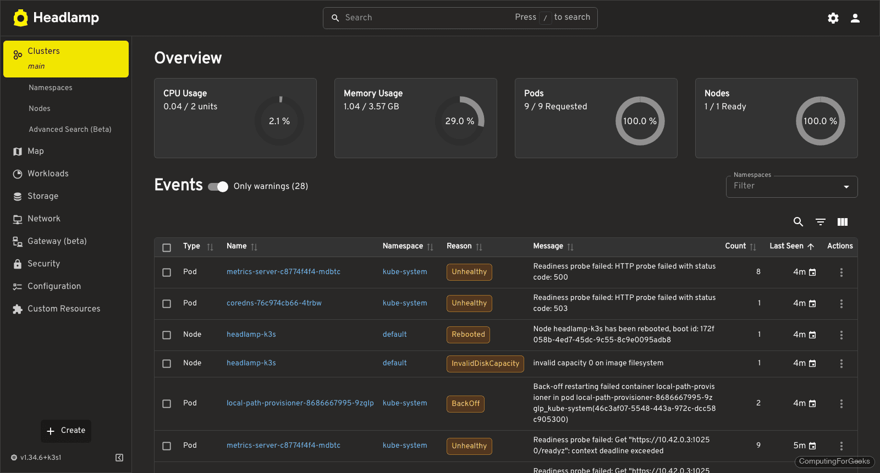This screenshot has width=880, height=473.
Task: Open the user account icon
Action: click(855, 18)
